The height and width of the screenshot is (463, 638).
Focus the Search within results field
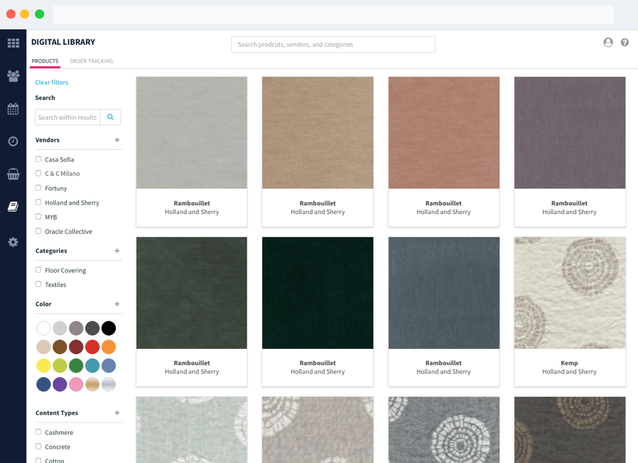click(x=67, y=117)
